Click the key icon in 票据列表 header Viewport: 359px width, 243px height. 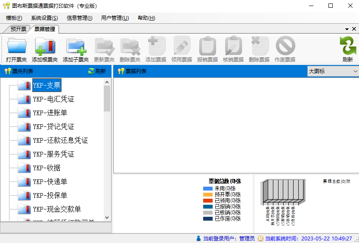coord(121,71)
